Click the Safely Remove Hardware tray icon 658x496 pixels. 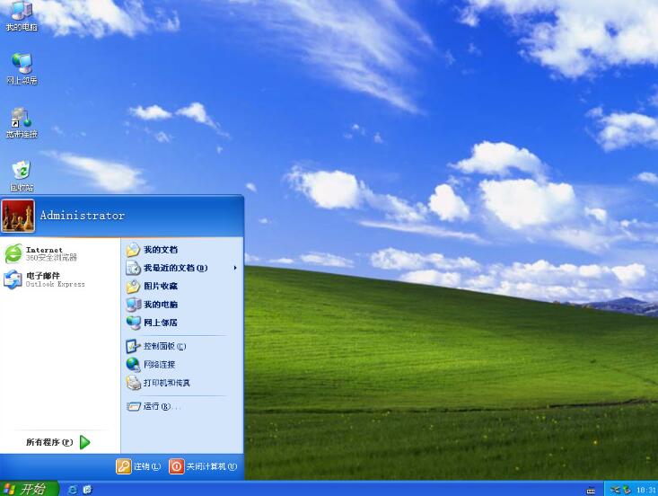(x=627, y=490)
